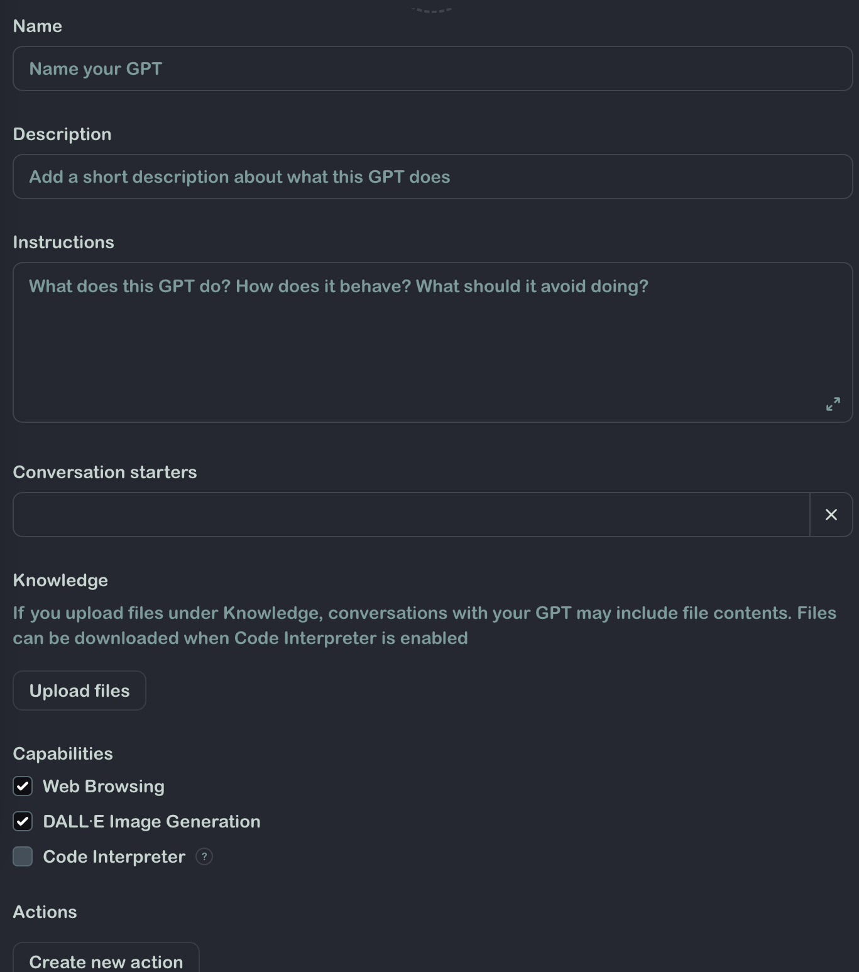The width and height of the screenshot is (859, 972).
Task: Focus the 'Name your GPT' field
Action: [432, 68]
